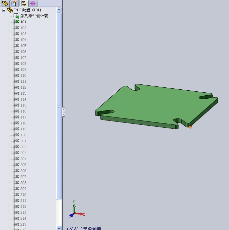Click the icon of configuration 116
229x230 pixels.
coord(17,111)
